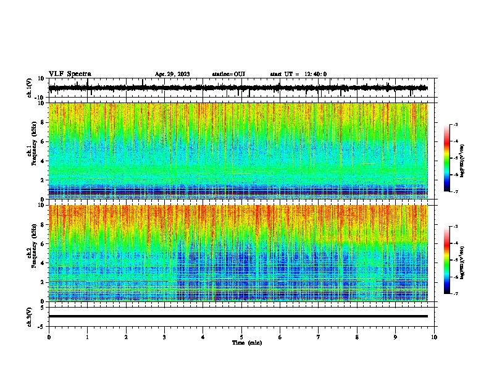Click the "8" kHz tick on ch.1 spectrogram
Image resolution: width=489 pixels, height=378 pixels.
[x=43, y=122]
